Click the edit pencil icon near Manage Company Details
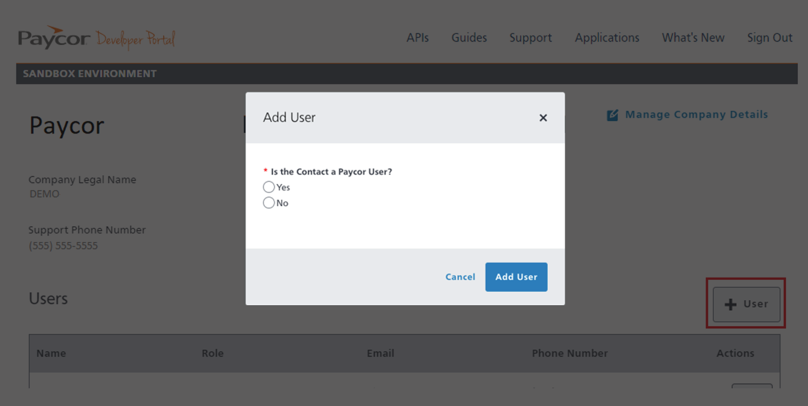Image resolution: width=808 pixels, height=406 pixels. 612,114
